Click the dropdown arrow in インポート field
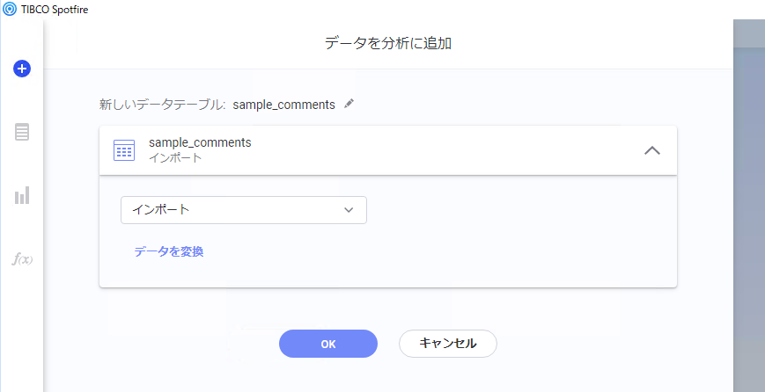This screenshot has width=765, height=392. (x=349, y=210)
